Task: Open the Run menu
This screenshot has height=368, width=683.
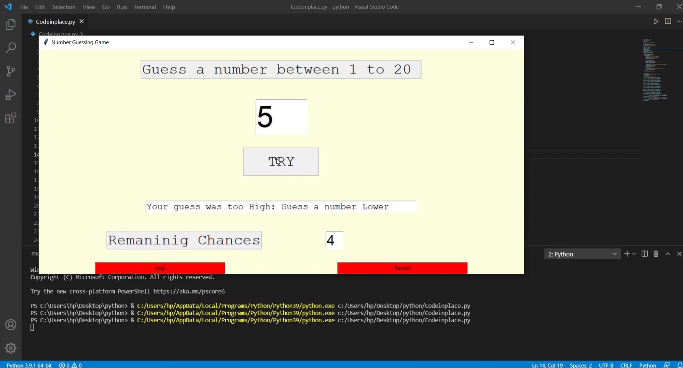Action: (122, 7)
